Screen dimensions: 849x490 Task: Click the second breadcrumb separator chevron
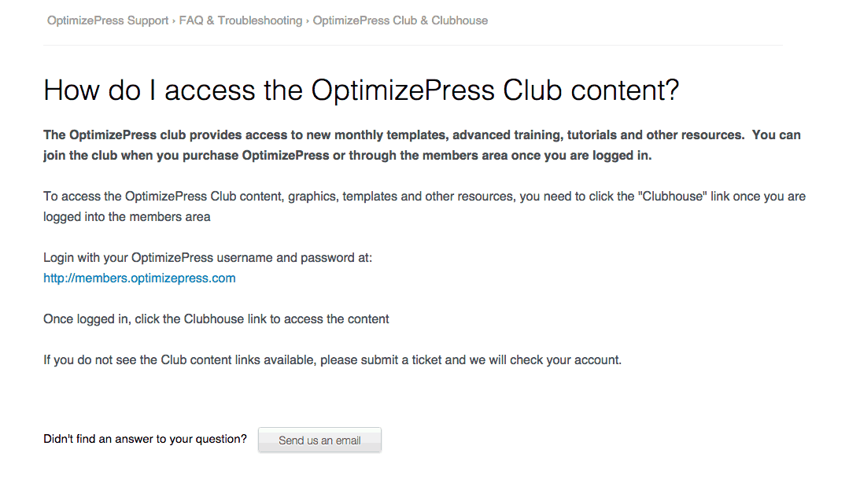coord(308,20)
